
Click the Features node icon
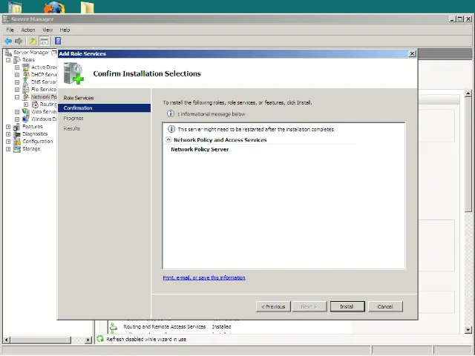[17, 127]
